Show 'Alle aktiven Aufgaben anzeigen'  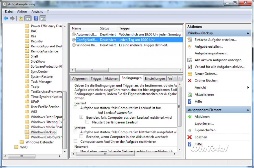click(x=216, y=60)
